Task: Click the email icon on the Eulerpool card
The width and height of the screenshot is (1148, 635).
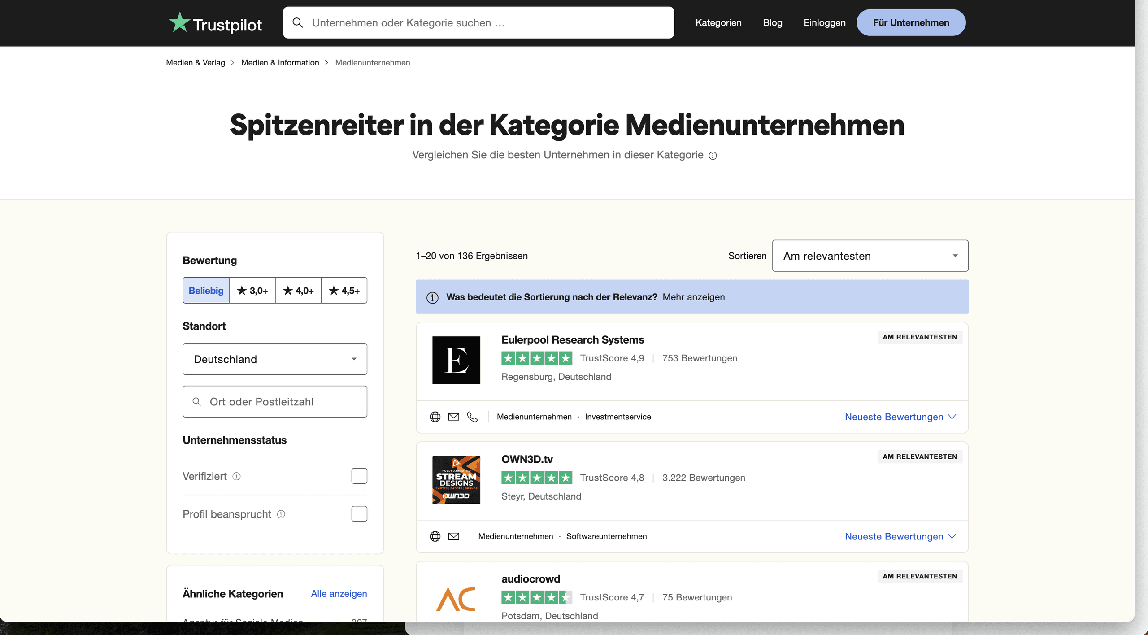Action: 454,417
